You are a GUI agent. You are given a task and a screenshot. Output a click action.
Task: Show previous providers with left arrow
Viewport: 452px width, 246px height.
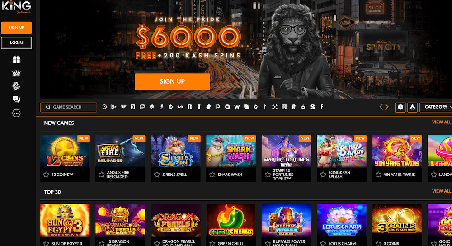(x=381, y=107)
